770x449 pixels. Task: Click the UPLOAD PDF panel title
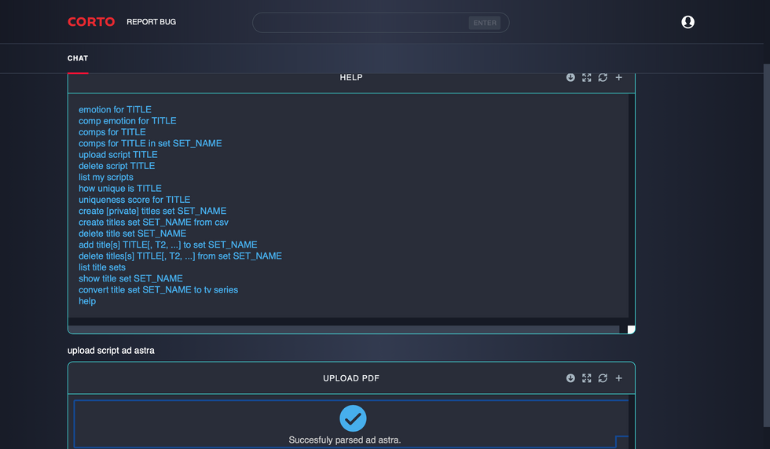click(x=351, y=378)
